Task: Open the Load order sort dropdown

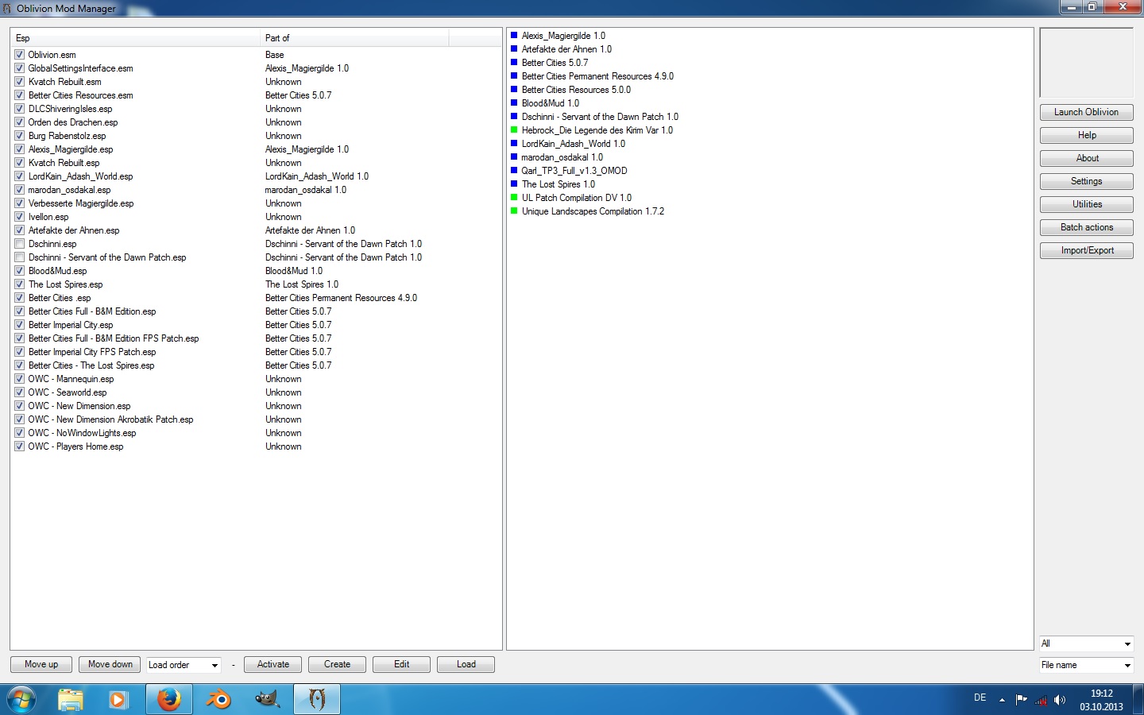Action: 184,665
